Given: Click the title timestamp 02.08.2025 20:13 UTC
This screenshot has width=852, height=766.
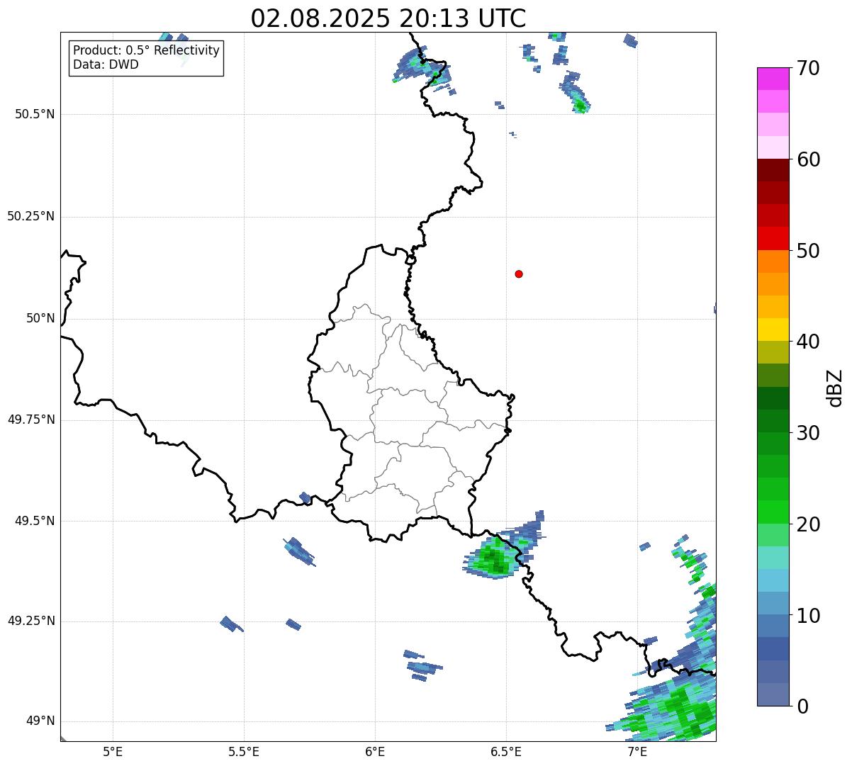Looking at the screenshot, I should tap(388, 18).
